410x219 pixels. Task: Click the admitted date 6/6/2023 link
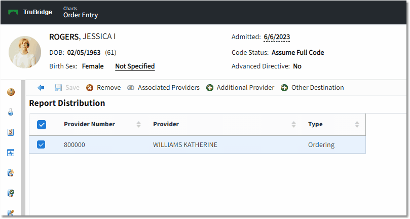(x=277, y=37)
